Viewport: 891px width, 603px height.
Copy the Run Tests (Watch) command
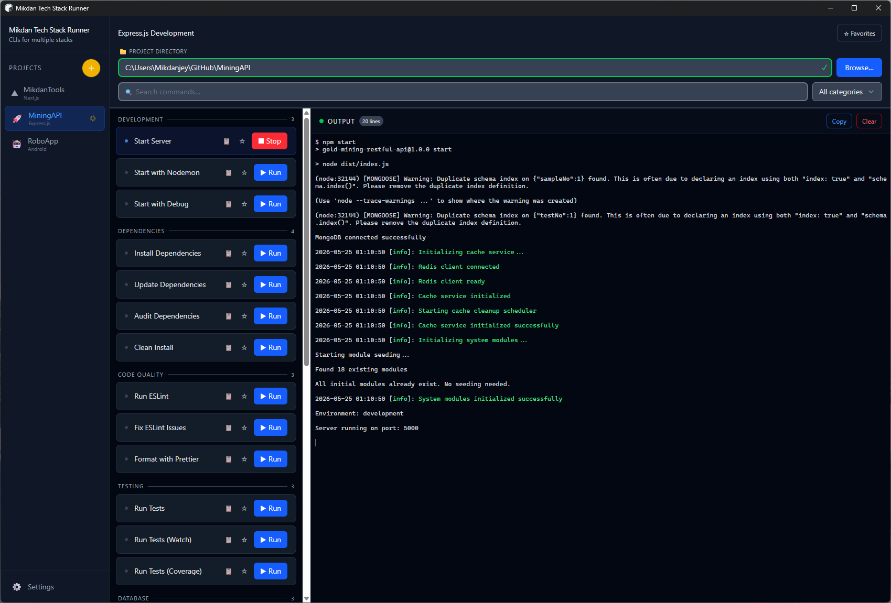coord(229,540)
